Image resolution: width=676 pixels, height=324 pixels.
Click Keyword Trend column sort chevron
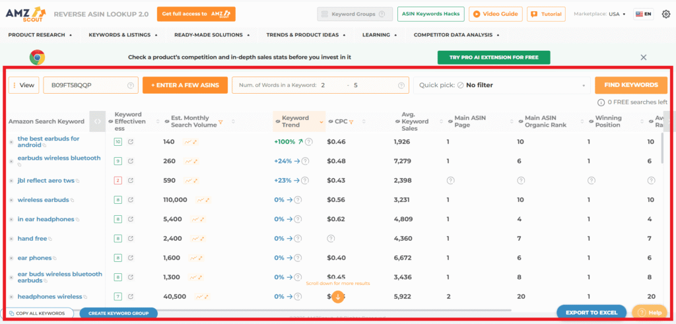pyautogui.click(x=321, y=122)
